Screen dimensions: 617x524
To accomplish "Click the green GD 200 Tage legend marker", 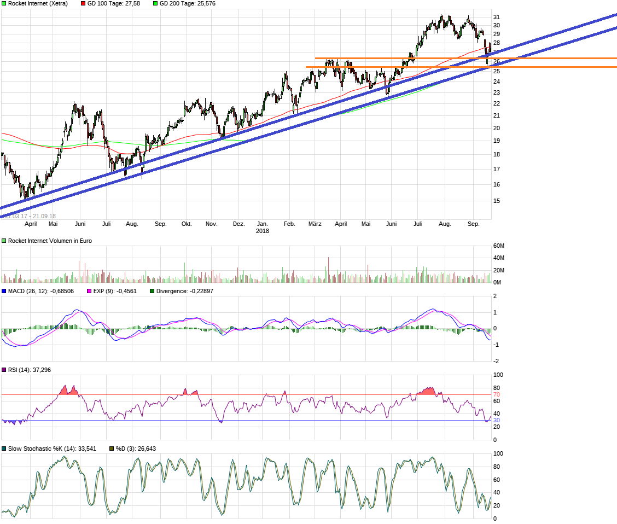I will click(156, 3).
